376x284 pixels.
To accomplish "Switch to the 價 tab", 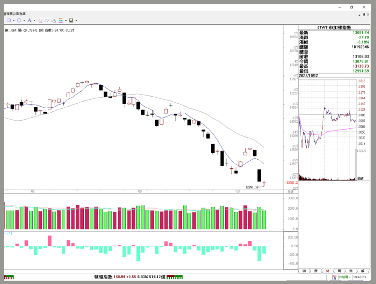I will coord(316,271).
